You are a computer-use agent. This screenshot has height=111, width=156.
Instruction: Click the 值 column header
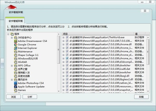(x=139, y=34)
